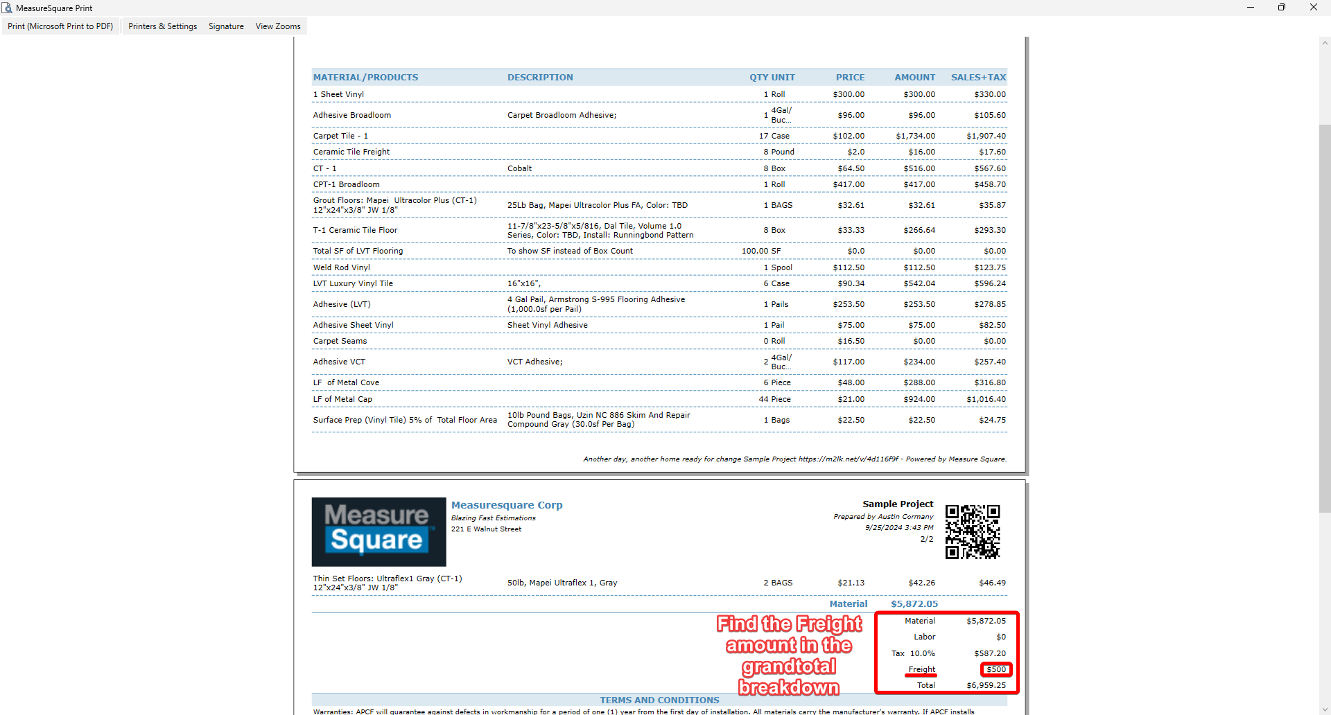
Task: Select the 'Carpet Seams' row name
Action: [340, 341]
